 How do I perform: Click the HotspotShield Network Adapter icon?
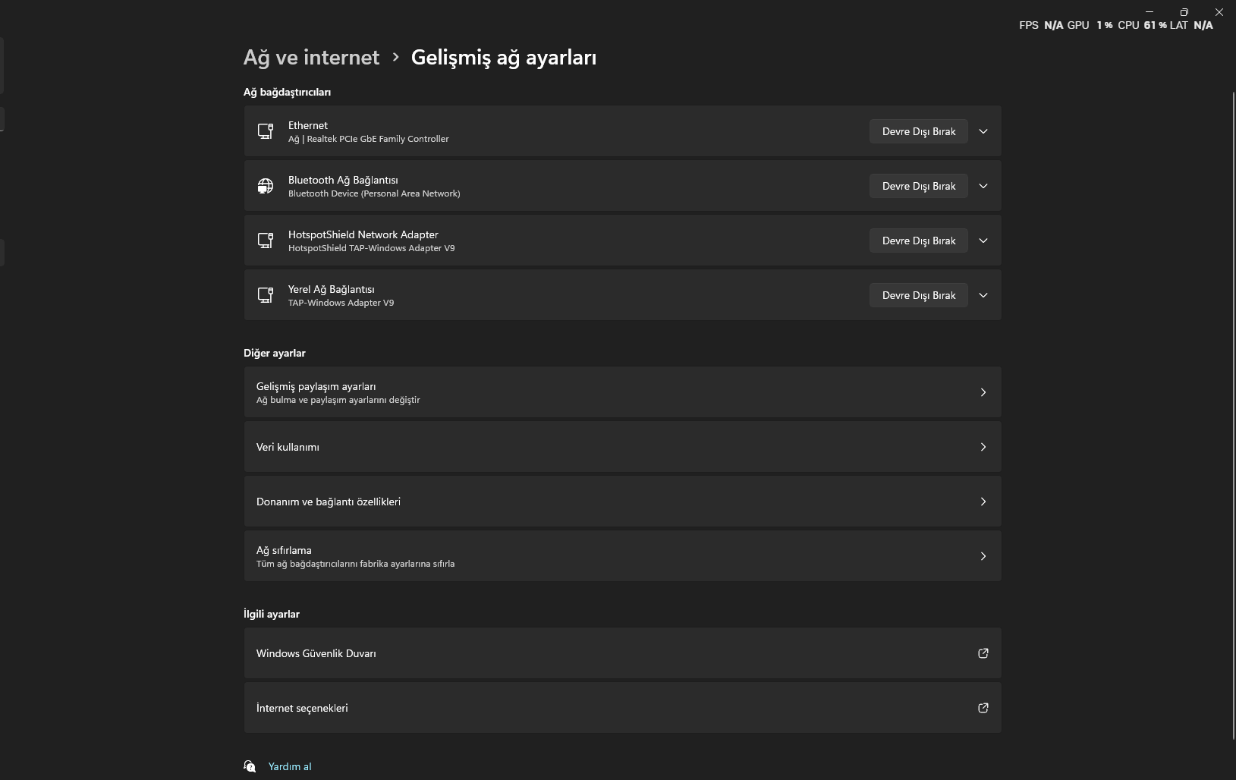(265, 241)
